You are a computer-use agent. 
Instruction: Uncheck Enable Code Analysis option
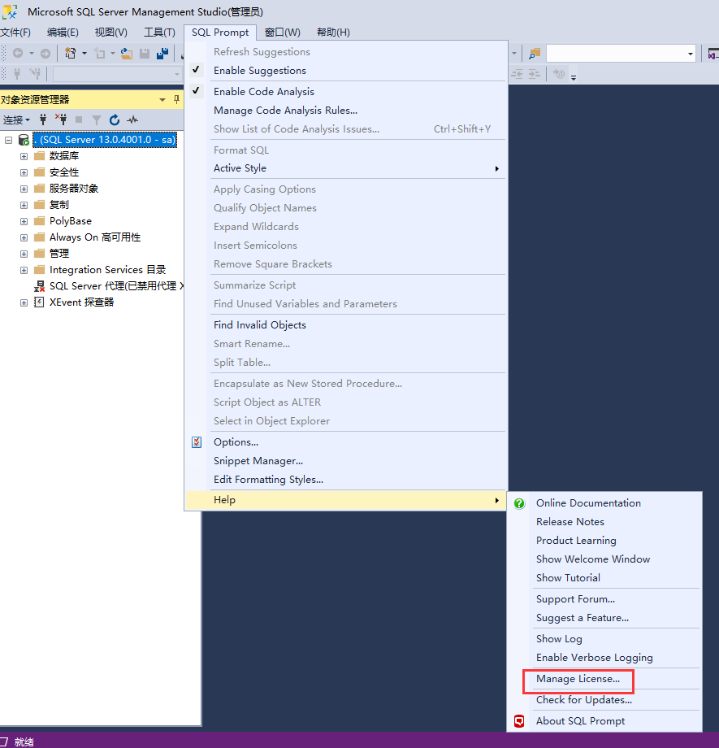pyautogui.click(x=263, y=92)
